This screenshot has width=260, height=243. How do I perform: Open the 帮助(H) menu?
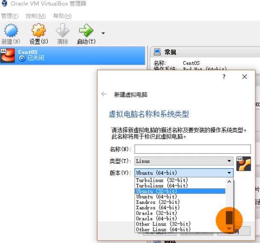[63, 16]
